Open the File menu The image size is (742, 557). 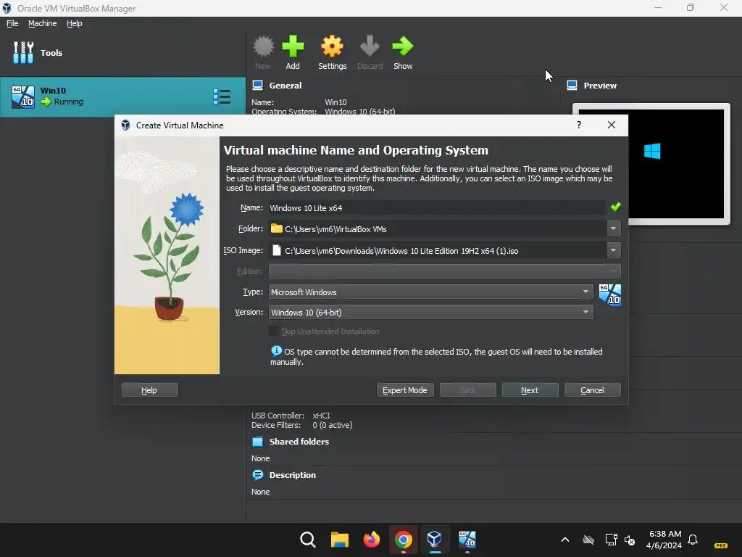(x=12, y=23)
